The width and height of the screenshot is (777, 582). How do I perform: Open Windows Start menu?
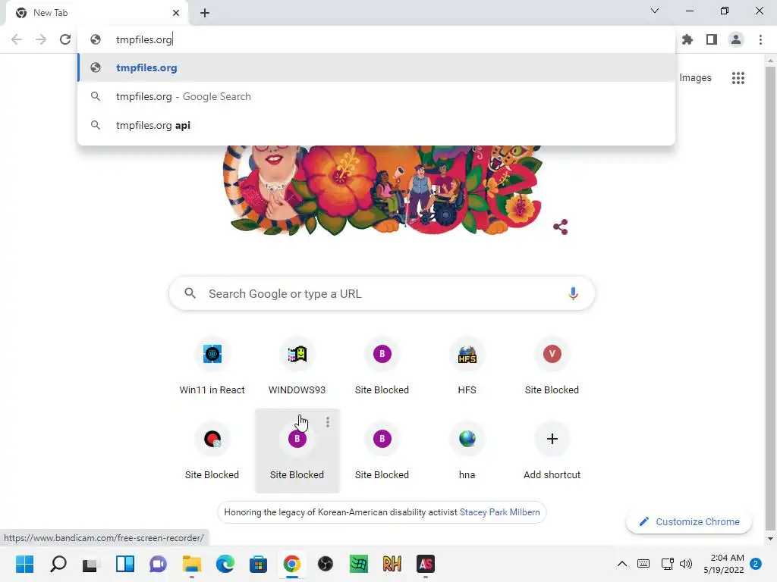click(x=25, y=564)
